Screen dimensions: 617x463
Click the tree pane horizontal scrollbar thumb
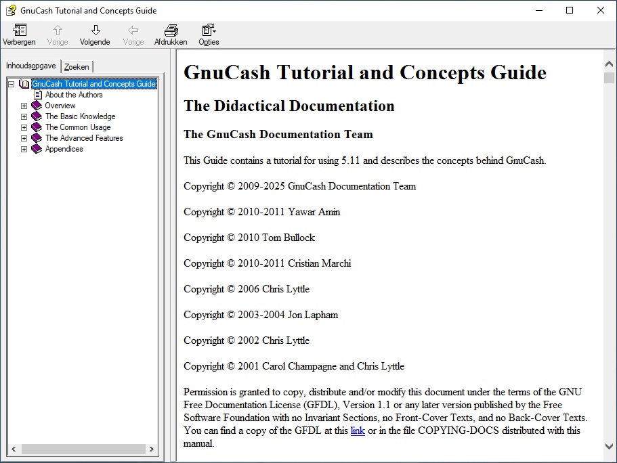click(81, 449)
